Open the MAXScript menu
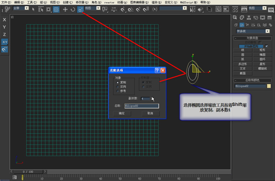The width and height of the screenshot is (275, 181). tap(189, 2)
